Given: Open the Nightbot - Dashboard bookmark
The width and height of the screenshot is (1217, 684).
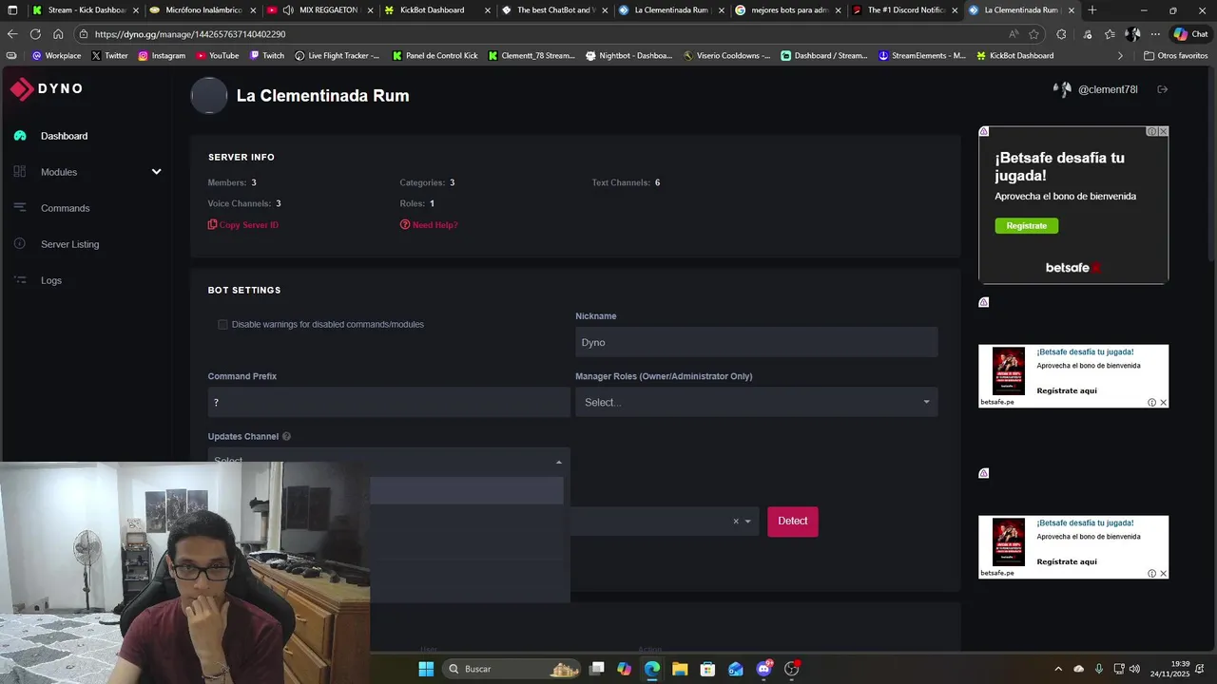Looking at the screenshot, I should click(629, 56).
